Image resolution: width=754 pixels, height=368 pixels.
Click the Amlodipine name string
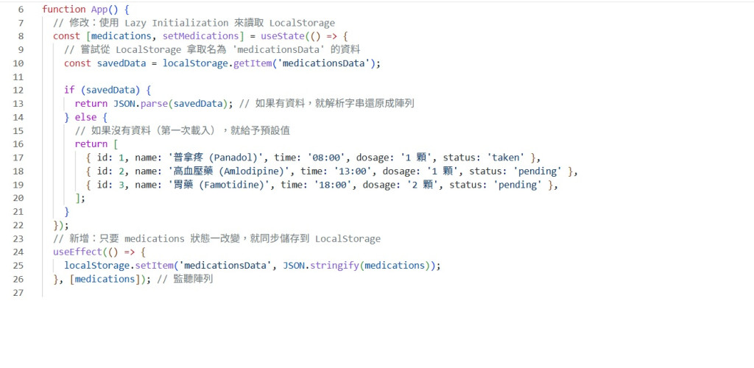(227, 171)
